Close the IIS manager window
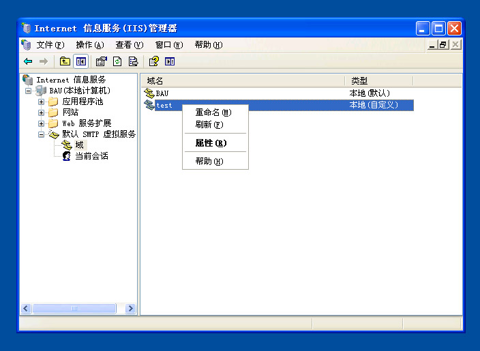Screen dimensions: 480x351 455,29
